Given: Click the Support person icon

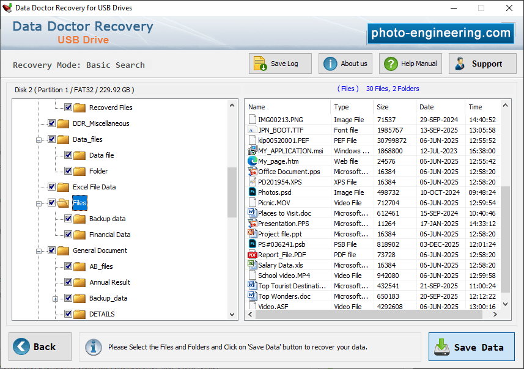Looking at the screenshot, I should (460, 64).
